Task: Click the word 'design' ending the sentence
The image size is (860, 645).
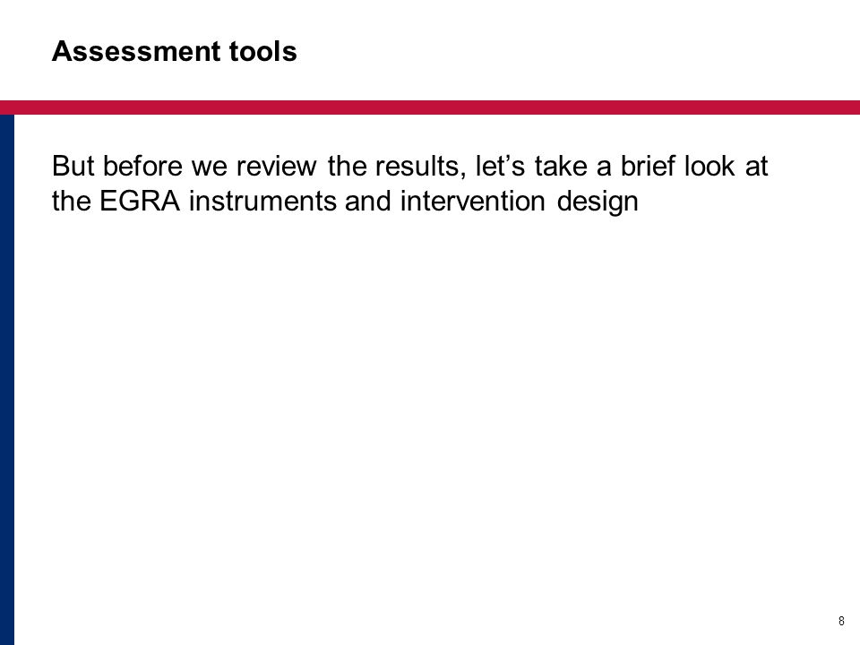Action: point(598,202)
